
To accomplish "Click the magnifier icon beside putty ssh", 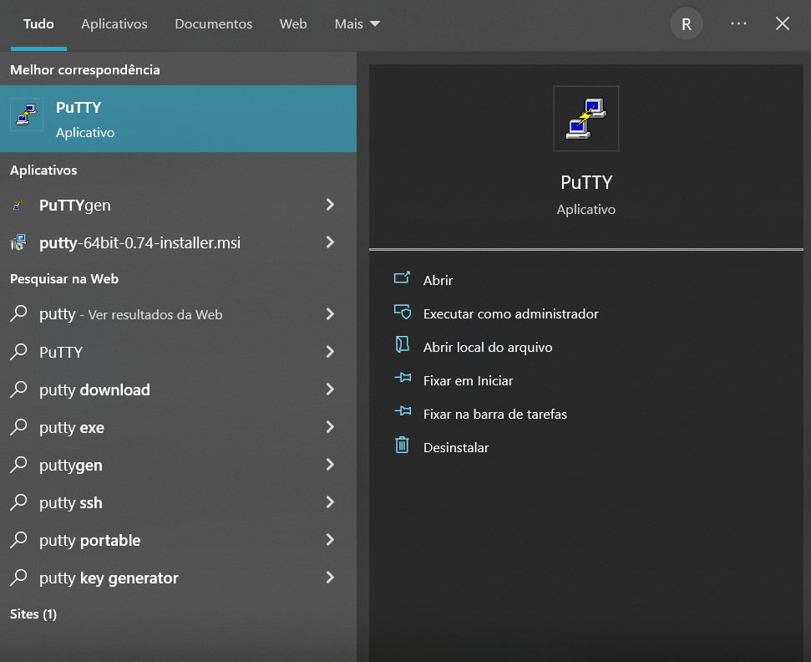I will point(19,502).
